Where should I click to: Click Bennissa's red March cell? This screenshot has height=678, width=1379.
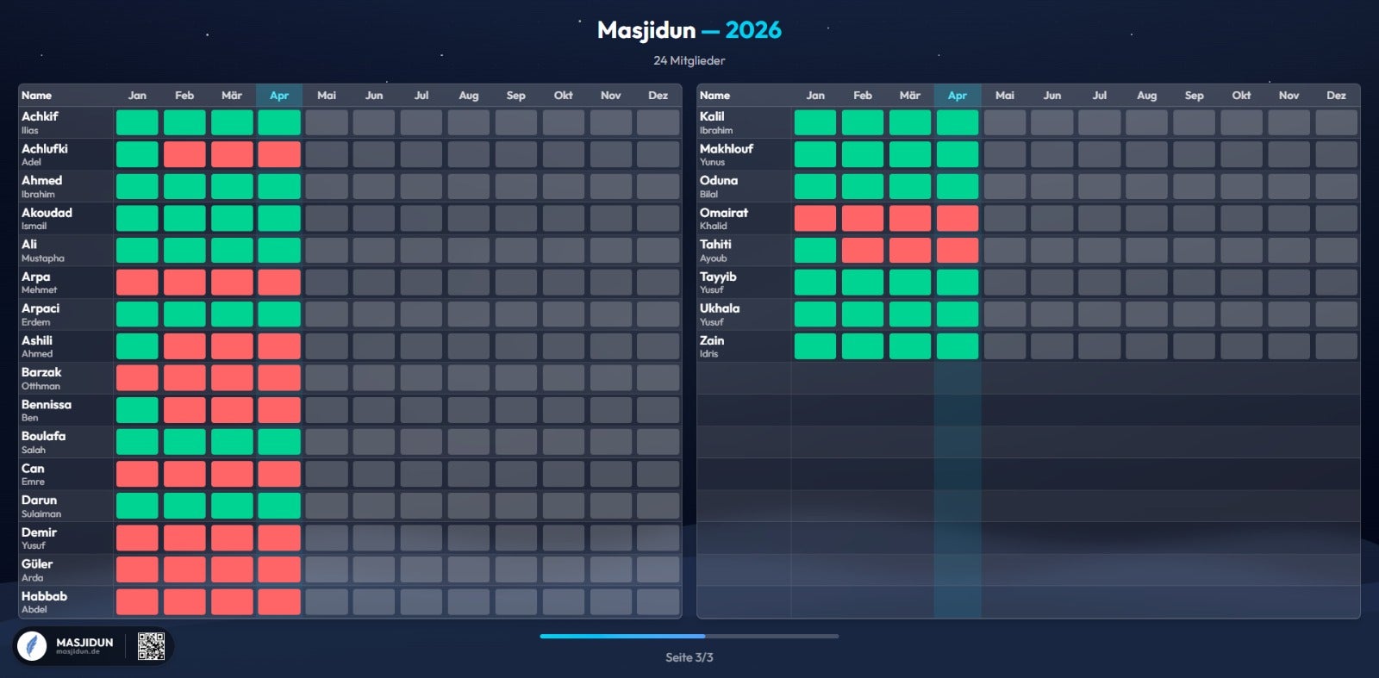coord(232,410)
